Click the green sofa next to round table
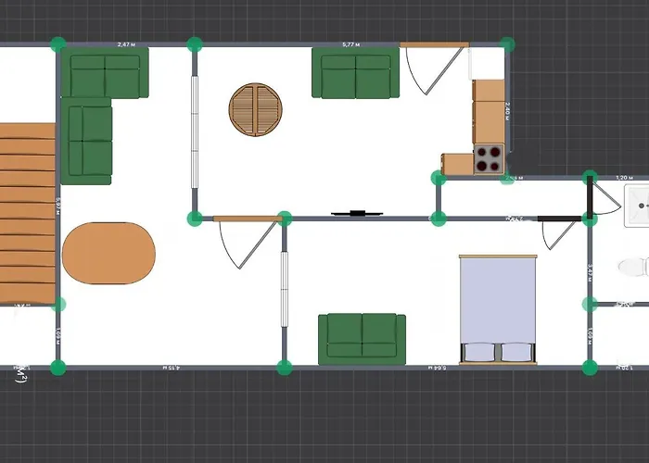 click(x=357, y=74)
